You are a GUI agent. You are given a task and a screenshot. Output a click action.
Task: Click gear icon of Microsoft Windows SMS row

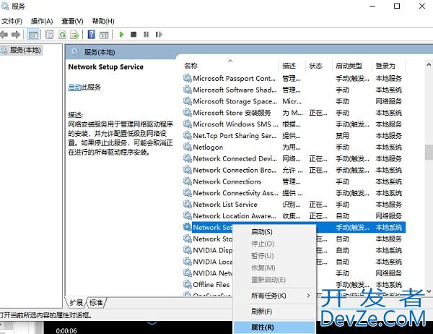click(x=188, y=124)
